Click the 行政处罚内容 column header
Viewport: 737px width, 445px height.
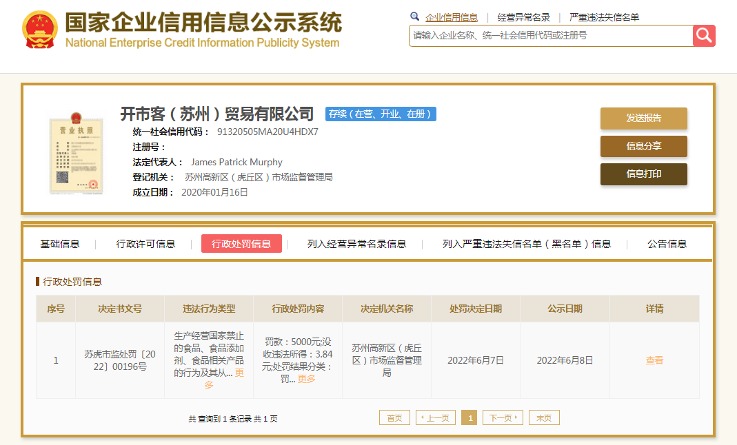[x=298, y=309]
